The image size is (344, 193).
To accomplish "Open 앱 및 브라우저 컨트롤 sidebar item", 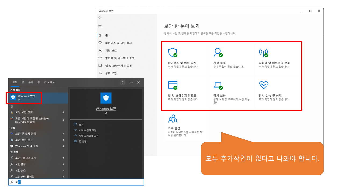I will 118,65.
